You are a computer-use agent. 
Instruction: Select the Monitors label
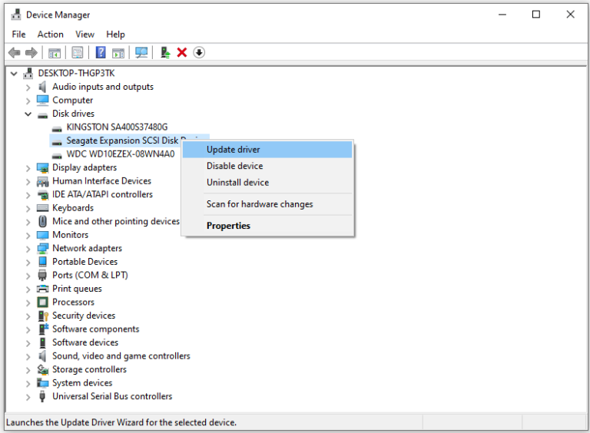[x=71, y=235]
